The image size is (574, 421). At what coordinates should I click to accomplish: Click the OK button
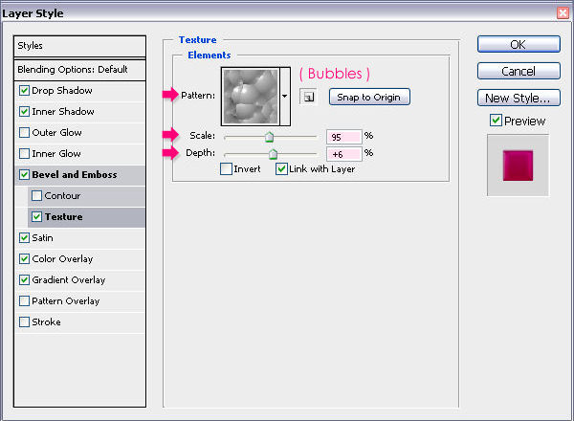coord(519,44)
